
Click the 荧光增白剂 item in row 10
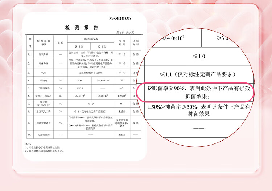44,135
